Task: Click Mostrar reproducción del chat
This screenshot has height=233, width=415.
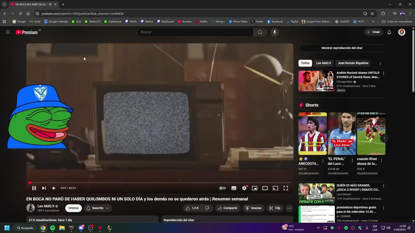Action: click(x=342, y=48)
